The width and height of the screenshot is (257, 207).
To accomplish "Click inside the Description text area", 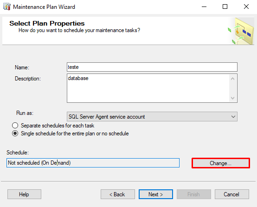I will coord(148,88).
